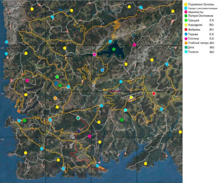Click the cyan Полигон star on the map

point(125,110)
